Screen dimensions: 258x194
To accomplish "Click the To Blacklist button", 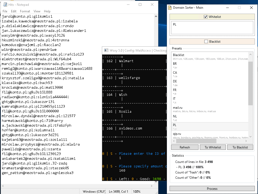I will pyautogui.click(x=240, y=147).
